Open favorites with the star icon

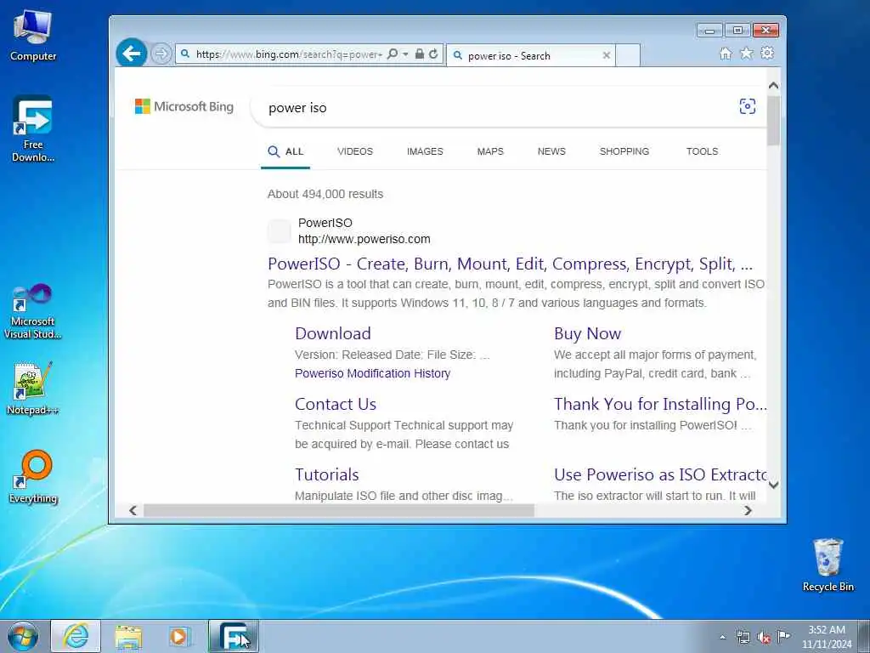tap(747, 54)
